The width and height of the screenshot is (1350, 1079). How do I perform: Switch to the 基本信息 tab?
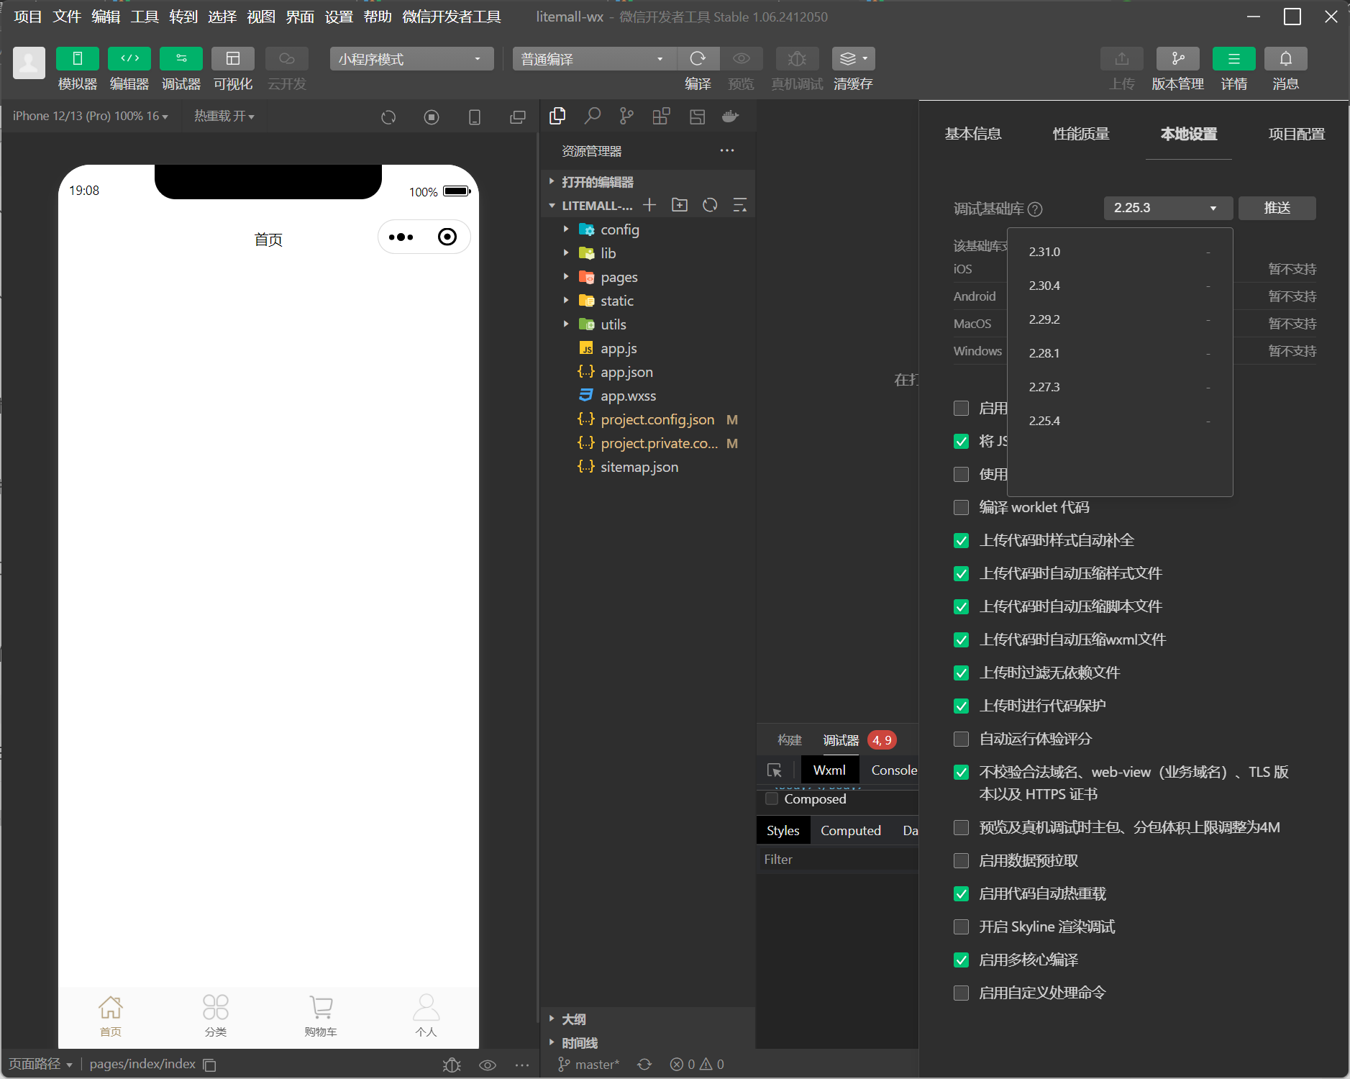pos(973,134)
